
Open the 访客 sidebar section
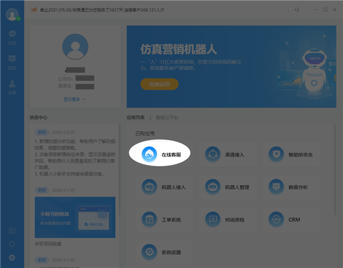coord(12,86)
